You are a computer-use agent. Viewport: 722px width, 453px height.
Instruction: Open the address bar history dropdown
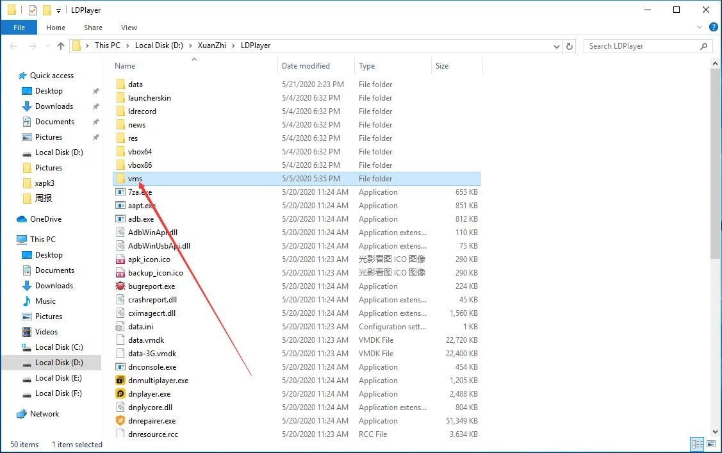(556, 45)
